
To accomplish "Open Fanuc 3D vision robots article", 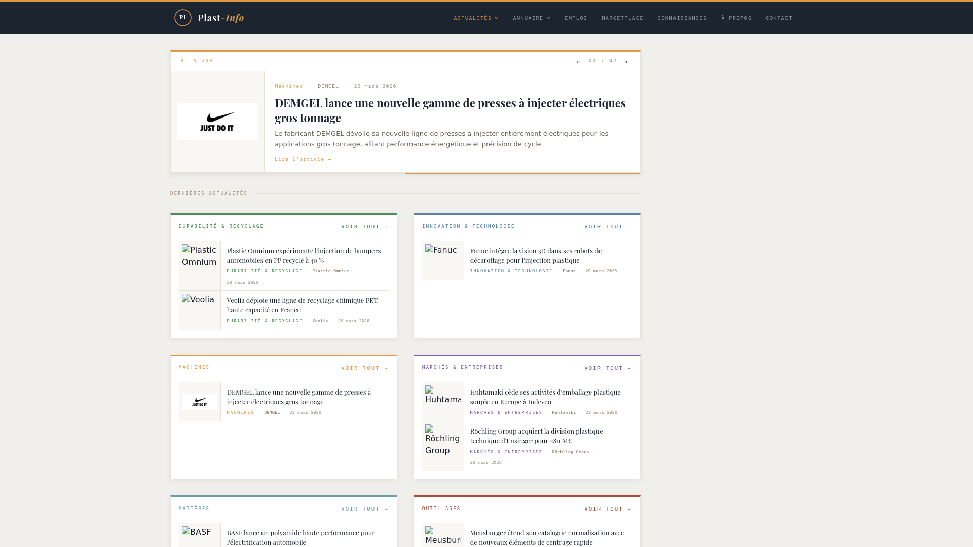I will point(536,256).
